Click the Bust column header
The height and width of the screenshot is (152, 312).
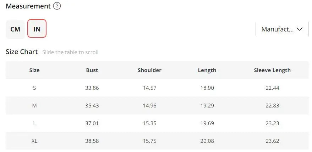[x=92, y=70]
